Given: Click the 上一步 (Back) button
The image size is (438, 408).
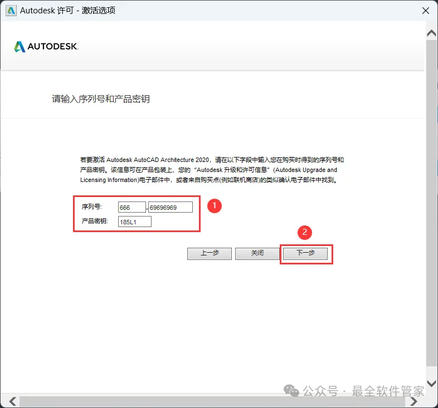Looking at the screenshot, I should coord(210,253).
